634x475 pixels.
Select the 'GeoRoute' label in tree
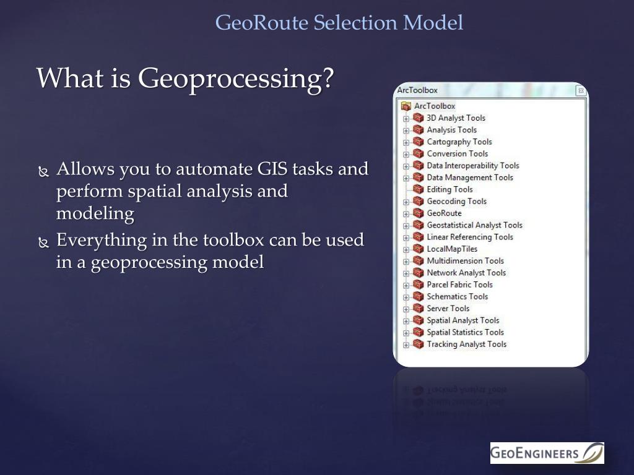coord(444,213)
